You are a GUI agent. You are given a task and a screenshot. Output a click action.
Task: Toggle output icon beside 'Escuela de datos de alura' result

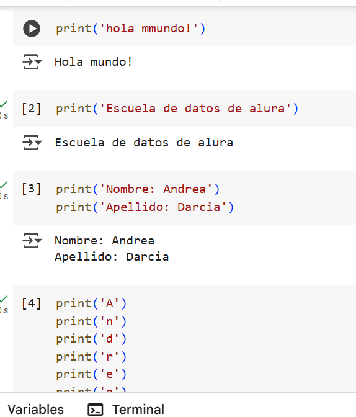tap(32, 143)
